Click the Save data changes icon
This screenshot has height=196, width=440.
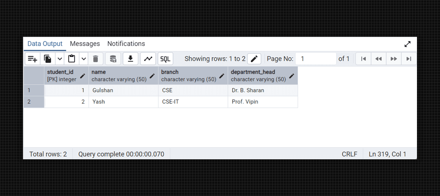coord(113,59)
